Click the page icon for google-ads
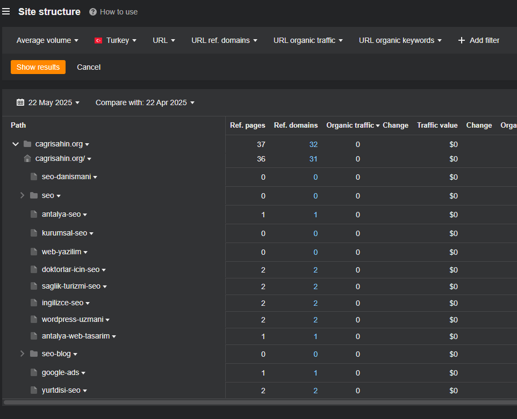Image resolution: width=517 pixels, height=419 pixels. 34,372
